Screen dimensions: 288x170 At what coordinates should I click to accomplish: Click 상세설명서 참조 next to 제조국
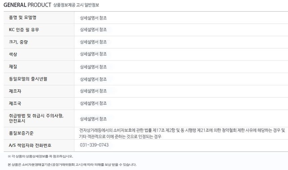[x=93, y=103]
